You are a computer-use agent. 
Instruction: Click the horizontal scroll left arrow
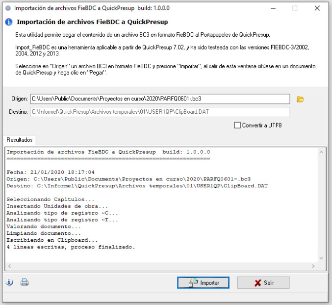(x=9, y=266)
